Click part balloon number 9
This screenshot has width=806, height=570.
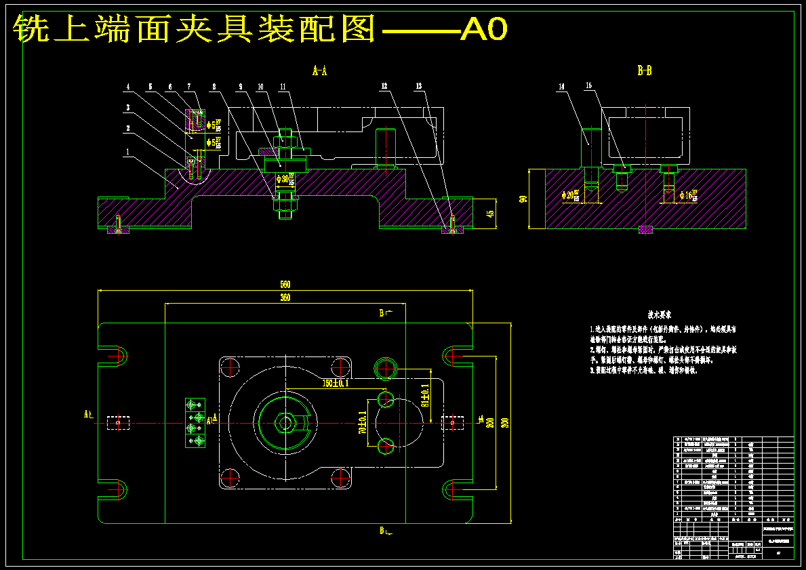(239, 87)
